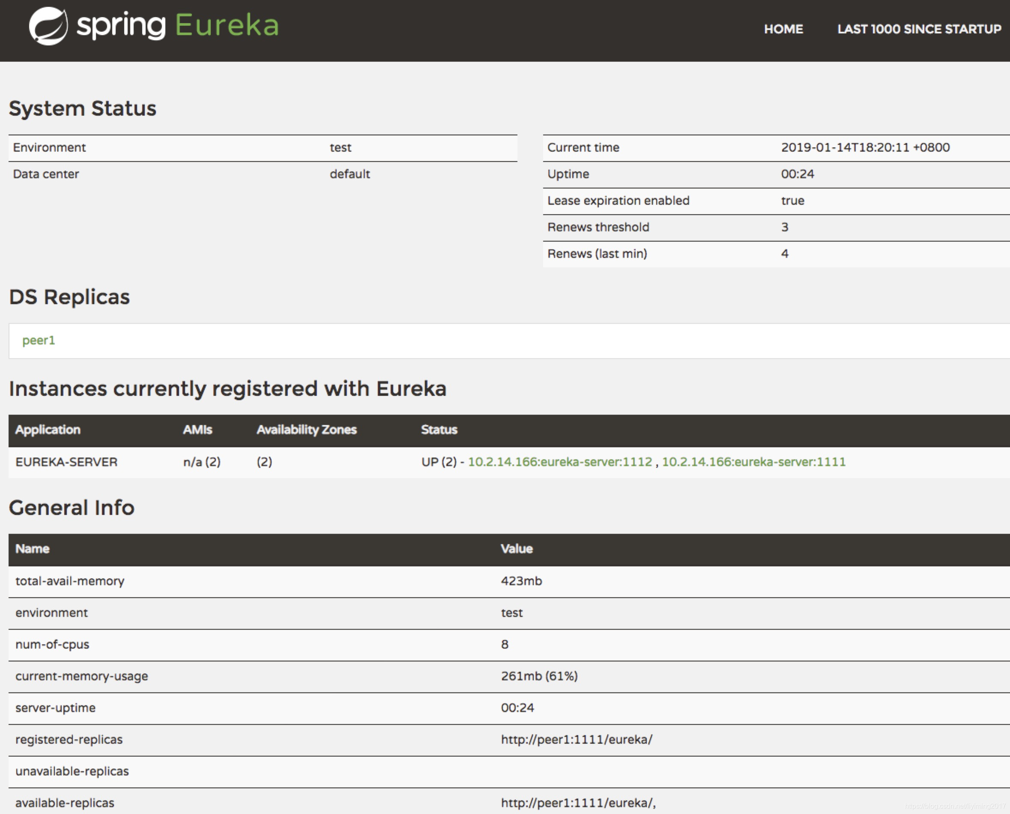The width and height of the screenshot is (1010, 814).
Task: Click the DS Replicas heading
Action: tap(69, 297)
